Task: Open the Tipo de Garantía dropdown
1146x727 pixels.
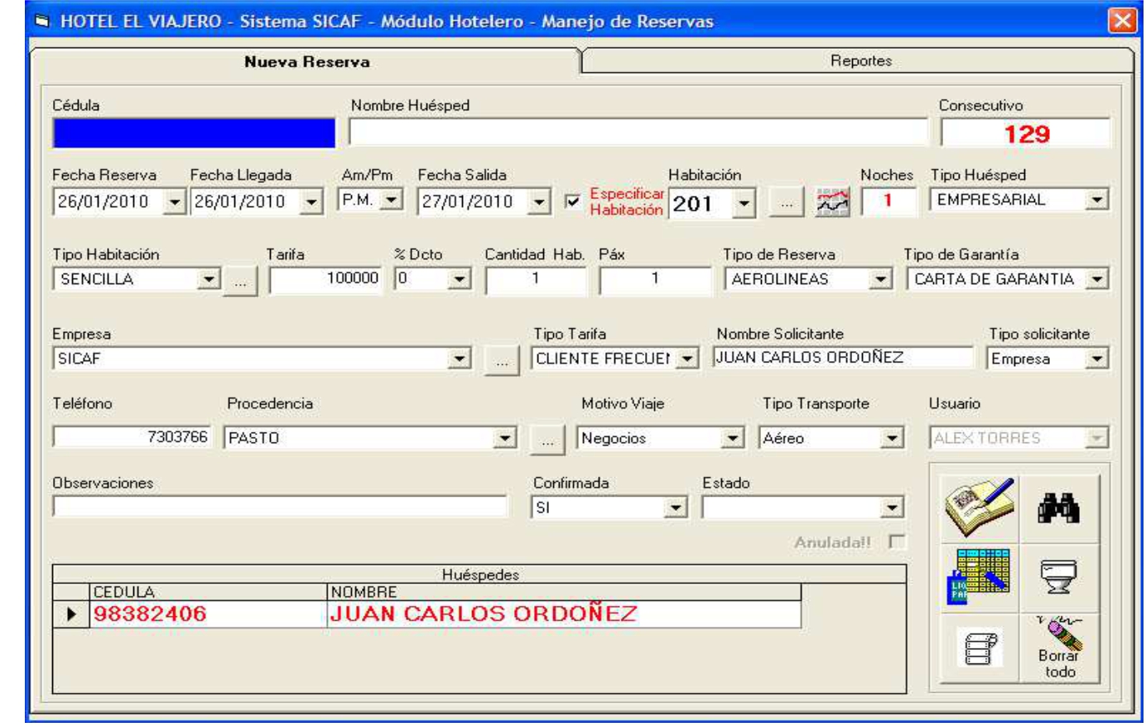Action: pos(1097,279)
